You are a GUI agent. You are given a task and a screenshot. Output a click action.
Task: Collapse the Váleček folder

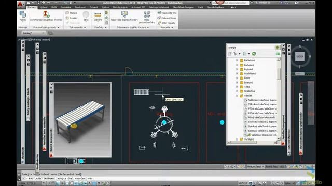click(237, 96)
